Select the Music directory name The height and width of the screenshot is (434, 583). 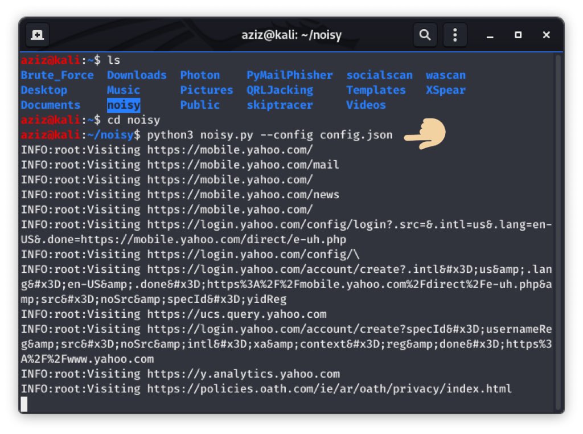click(x=124, y=90)
